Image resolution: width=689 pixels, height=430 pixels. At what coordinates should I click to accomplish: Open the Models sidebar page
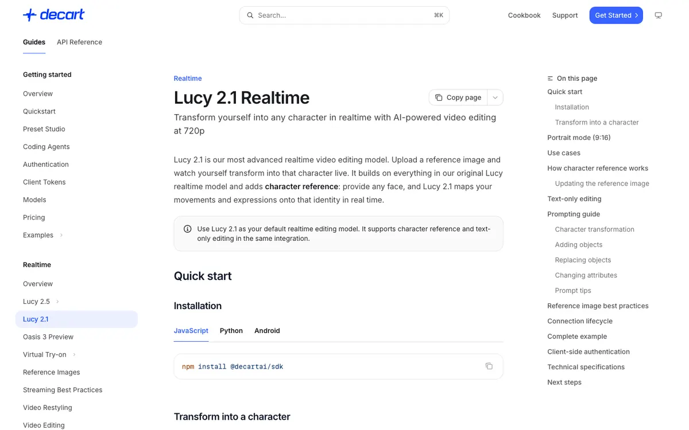tap(34, 200)
